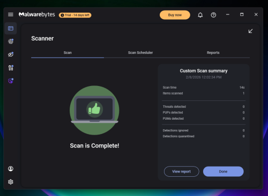Image resolution: width=268 pixels, height=196 pixels.
Task: Click View report button
Action: (181, 171)
